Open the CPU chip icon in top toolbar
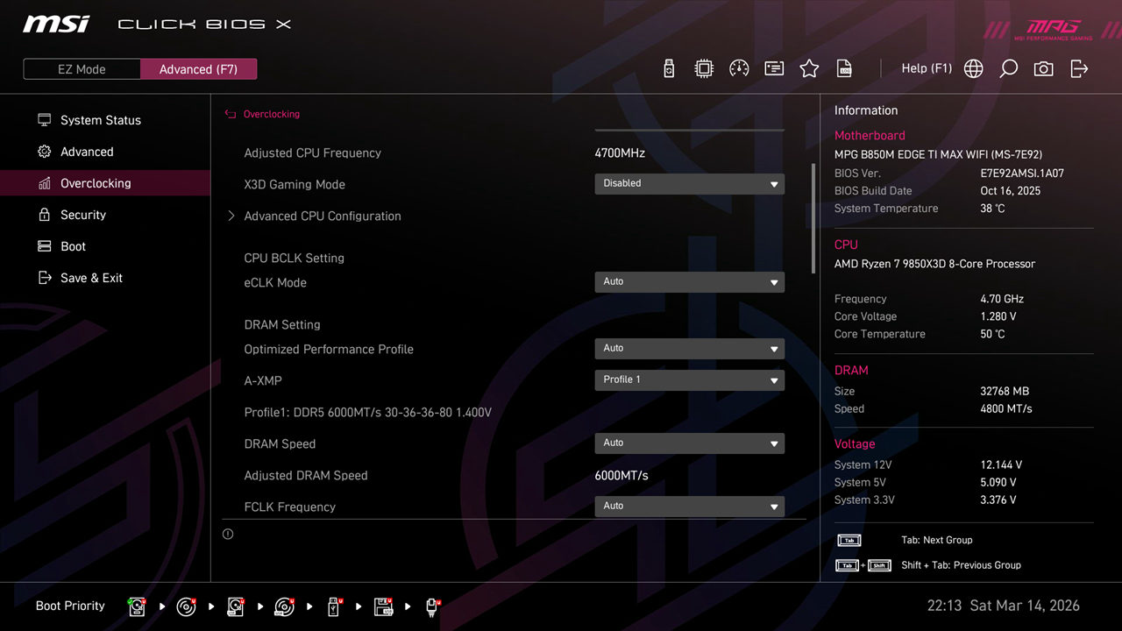1122x631 pixels. [x=704, y=68]
